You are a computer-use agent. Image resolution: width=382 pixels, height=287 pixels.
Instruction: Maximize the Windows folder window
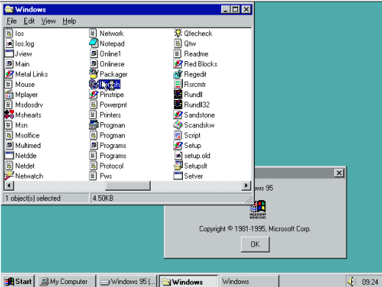tap(236, 10)
